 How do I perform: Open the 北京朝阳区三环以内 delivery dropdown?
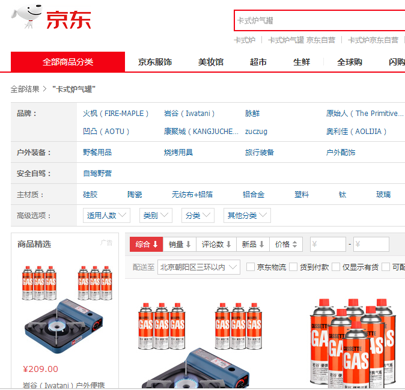(199, 267)
